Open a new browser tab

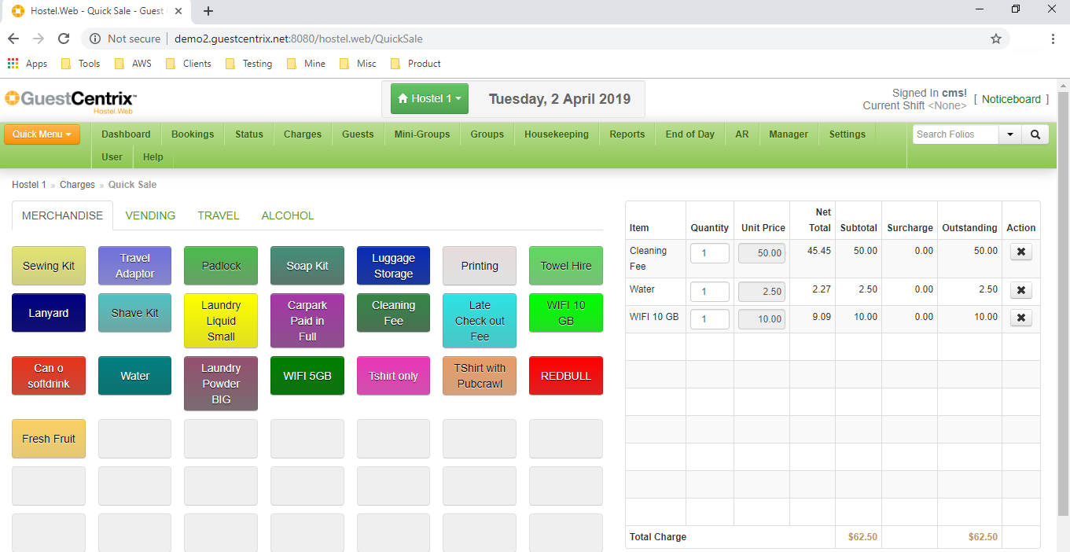208,11
